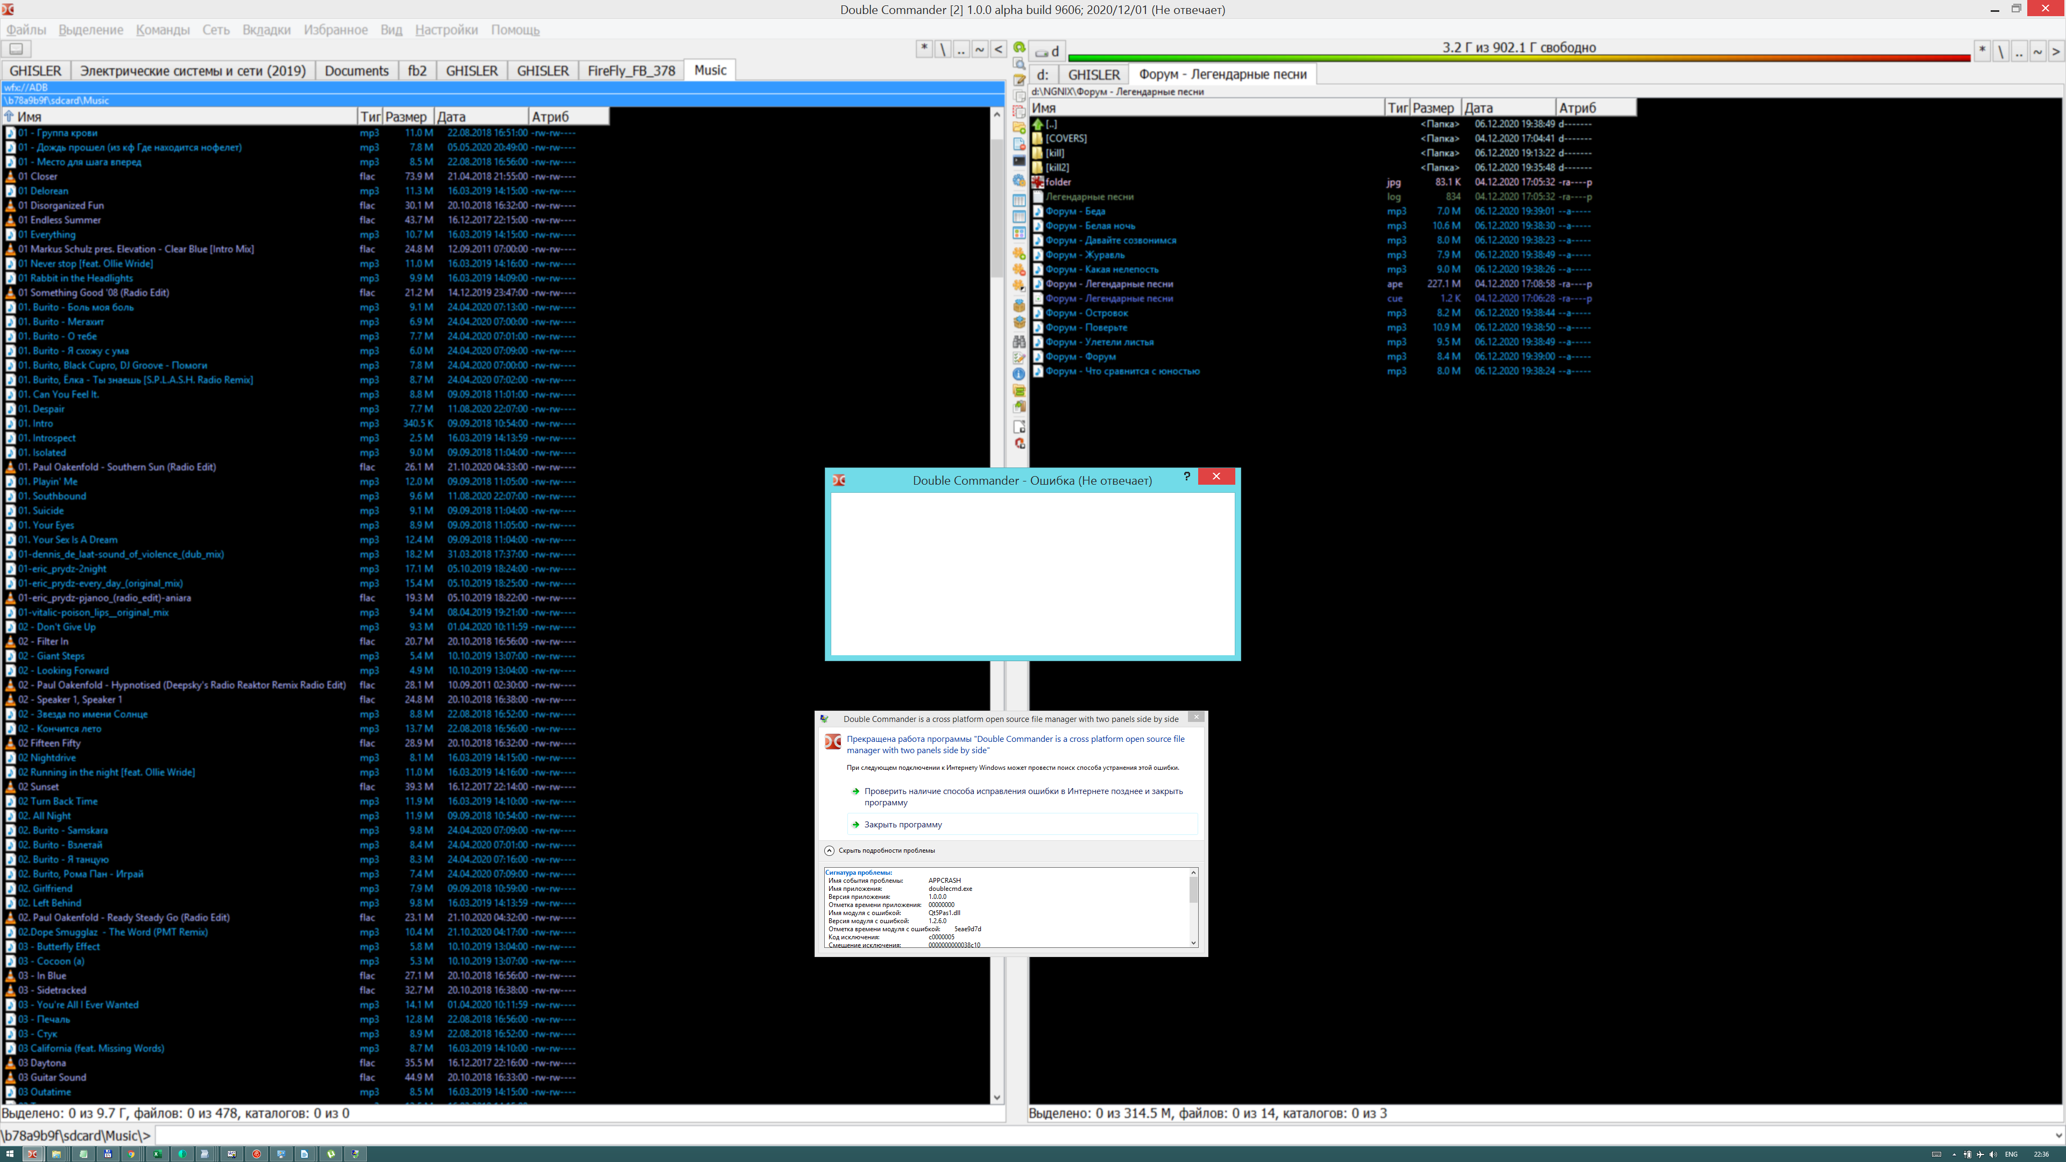Click the blue Info properties icon
This screenshot has width=2066, height=1162.
click(1018, 374)
